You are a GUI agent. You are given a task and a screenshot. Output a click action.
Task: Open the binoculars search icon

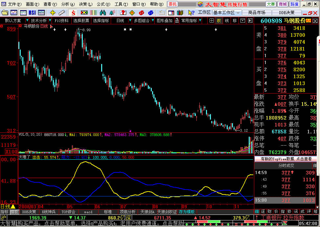point(103,13)
